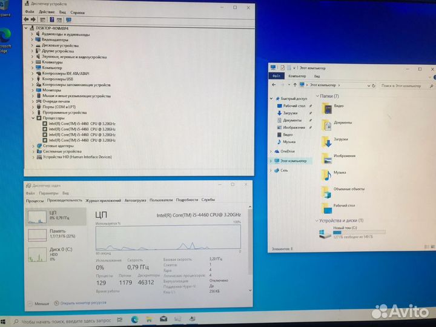Viewport: 436px width, 327px height.
Task: Expand the Дисковые устройства node
Action: point(31,45)
